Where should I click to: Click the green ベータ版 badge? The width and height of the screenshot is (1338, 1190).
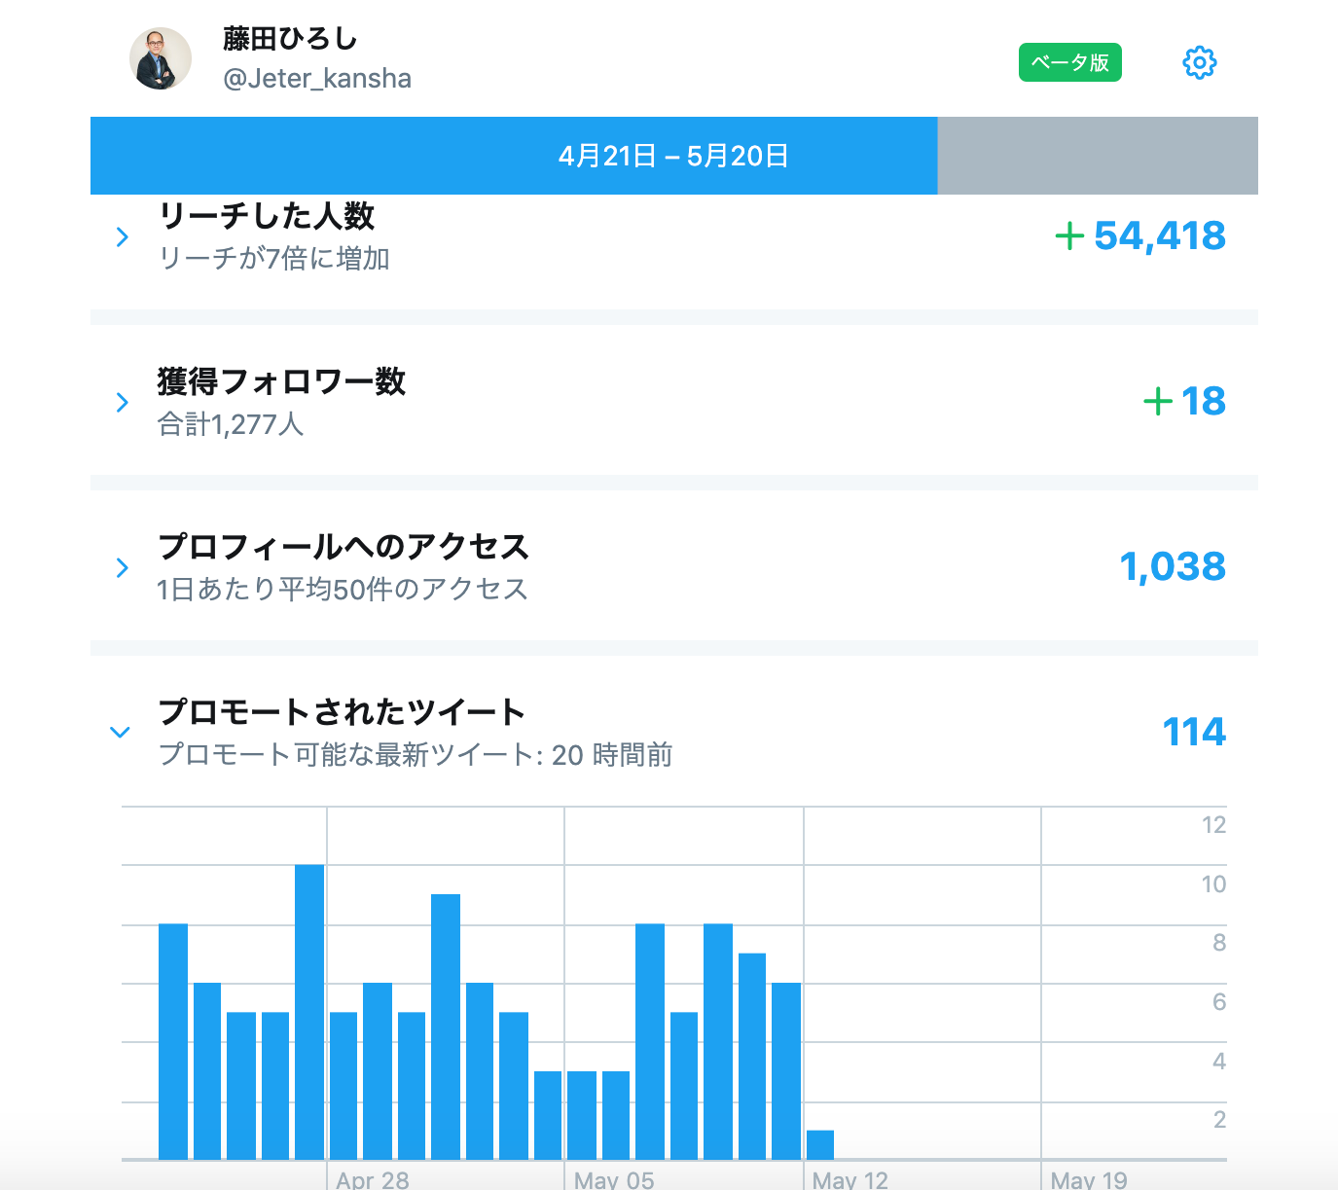[x=1070, y=62]
